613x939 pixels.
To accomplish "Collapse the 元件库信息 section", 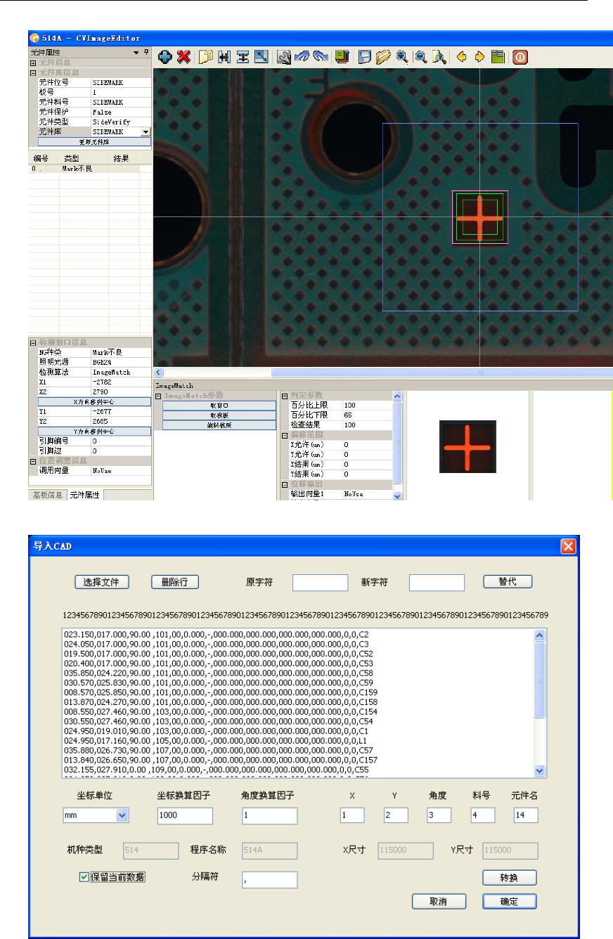I will tap(32, 72).
